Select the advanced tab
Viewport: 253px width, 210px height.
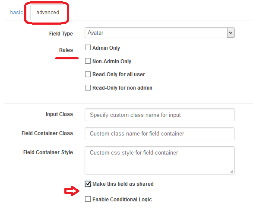[48, 13]
